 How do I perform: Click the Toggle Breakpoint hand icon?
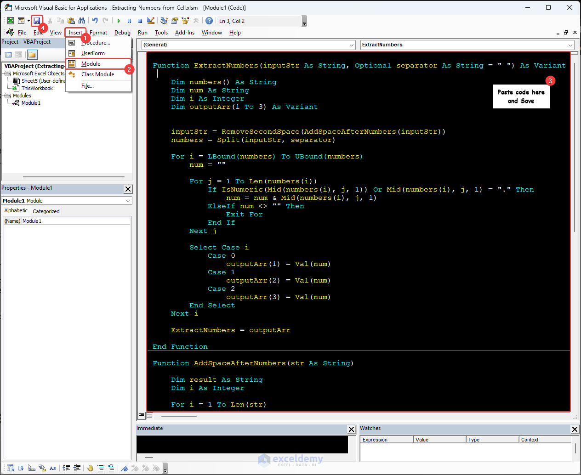tap(90, 468)
